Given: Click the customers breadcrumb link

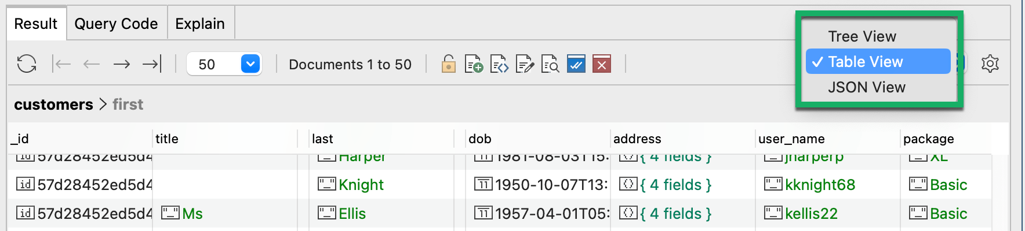Looking at the screenshot, I should 53,105.
